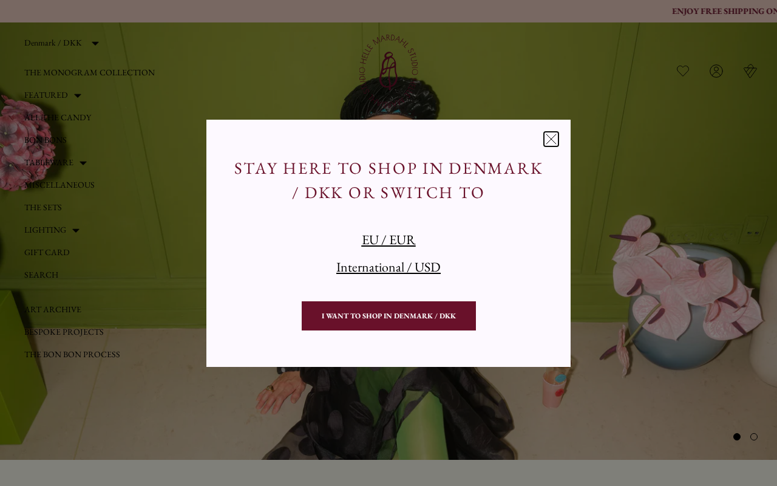The height and width of the screenshot is (486, 777).
Task: Expand the Featured menu arrow
Action: pos(78,95)
